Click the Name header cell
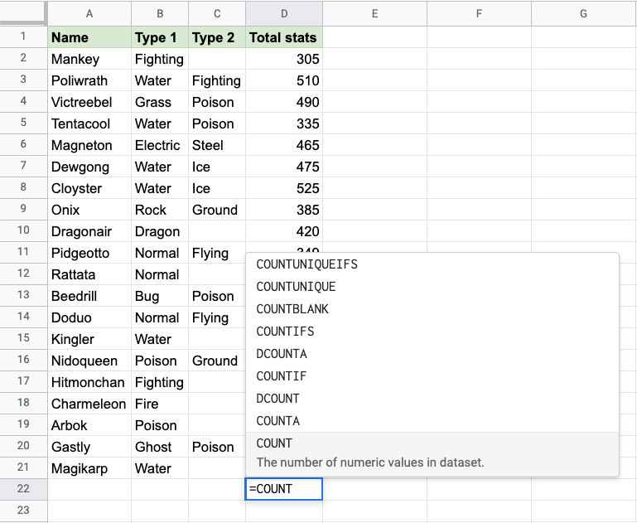 click(89, 37)
